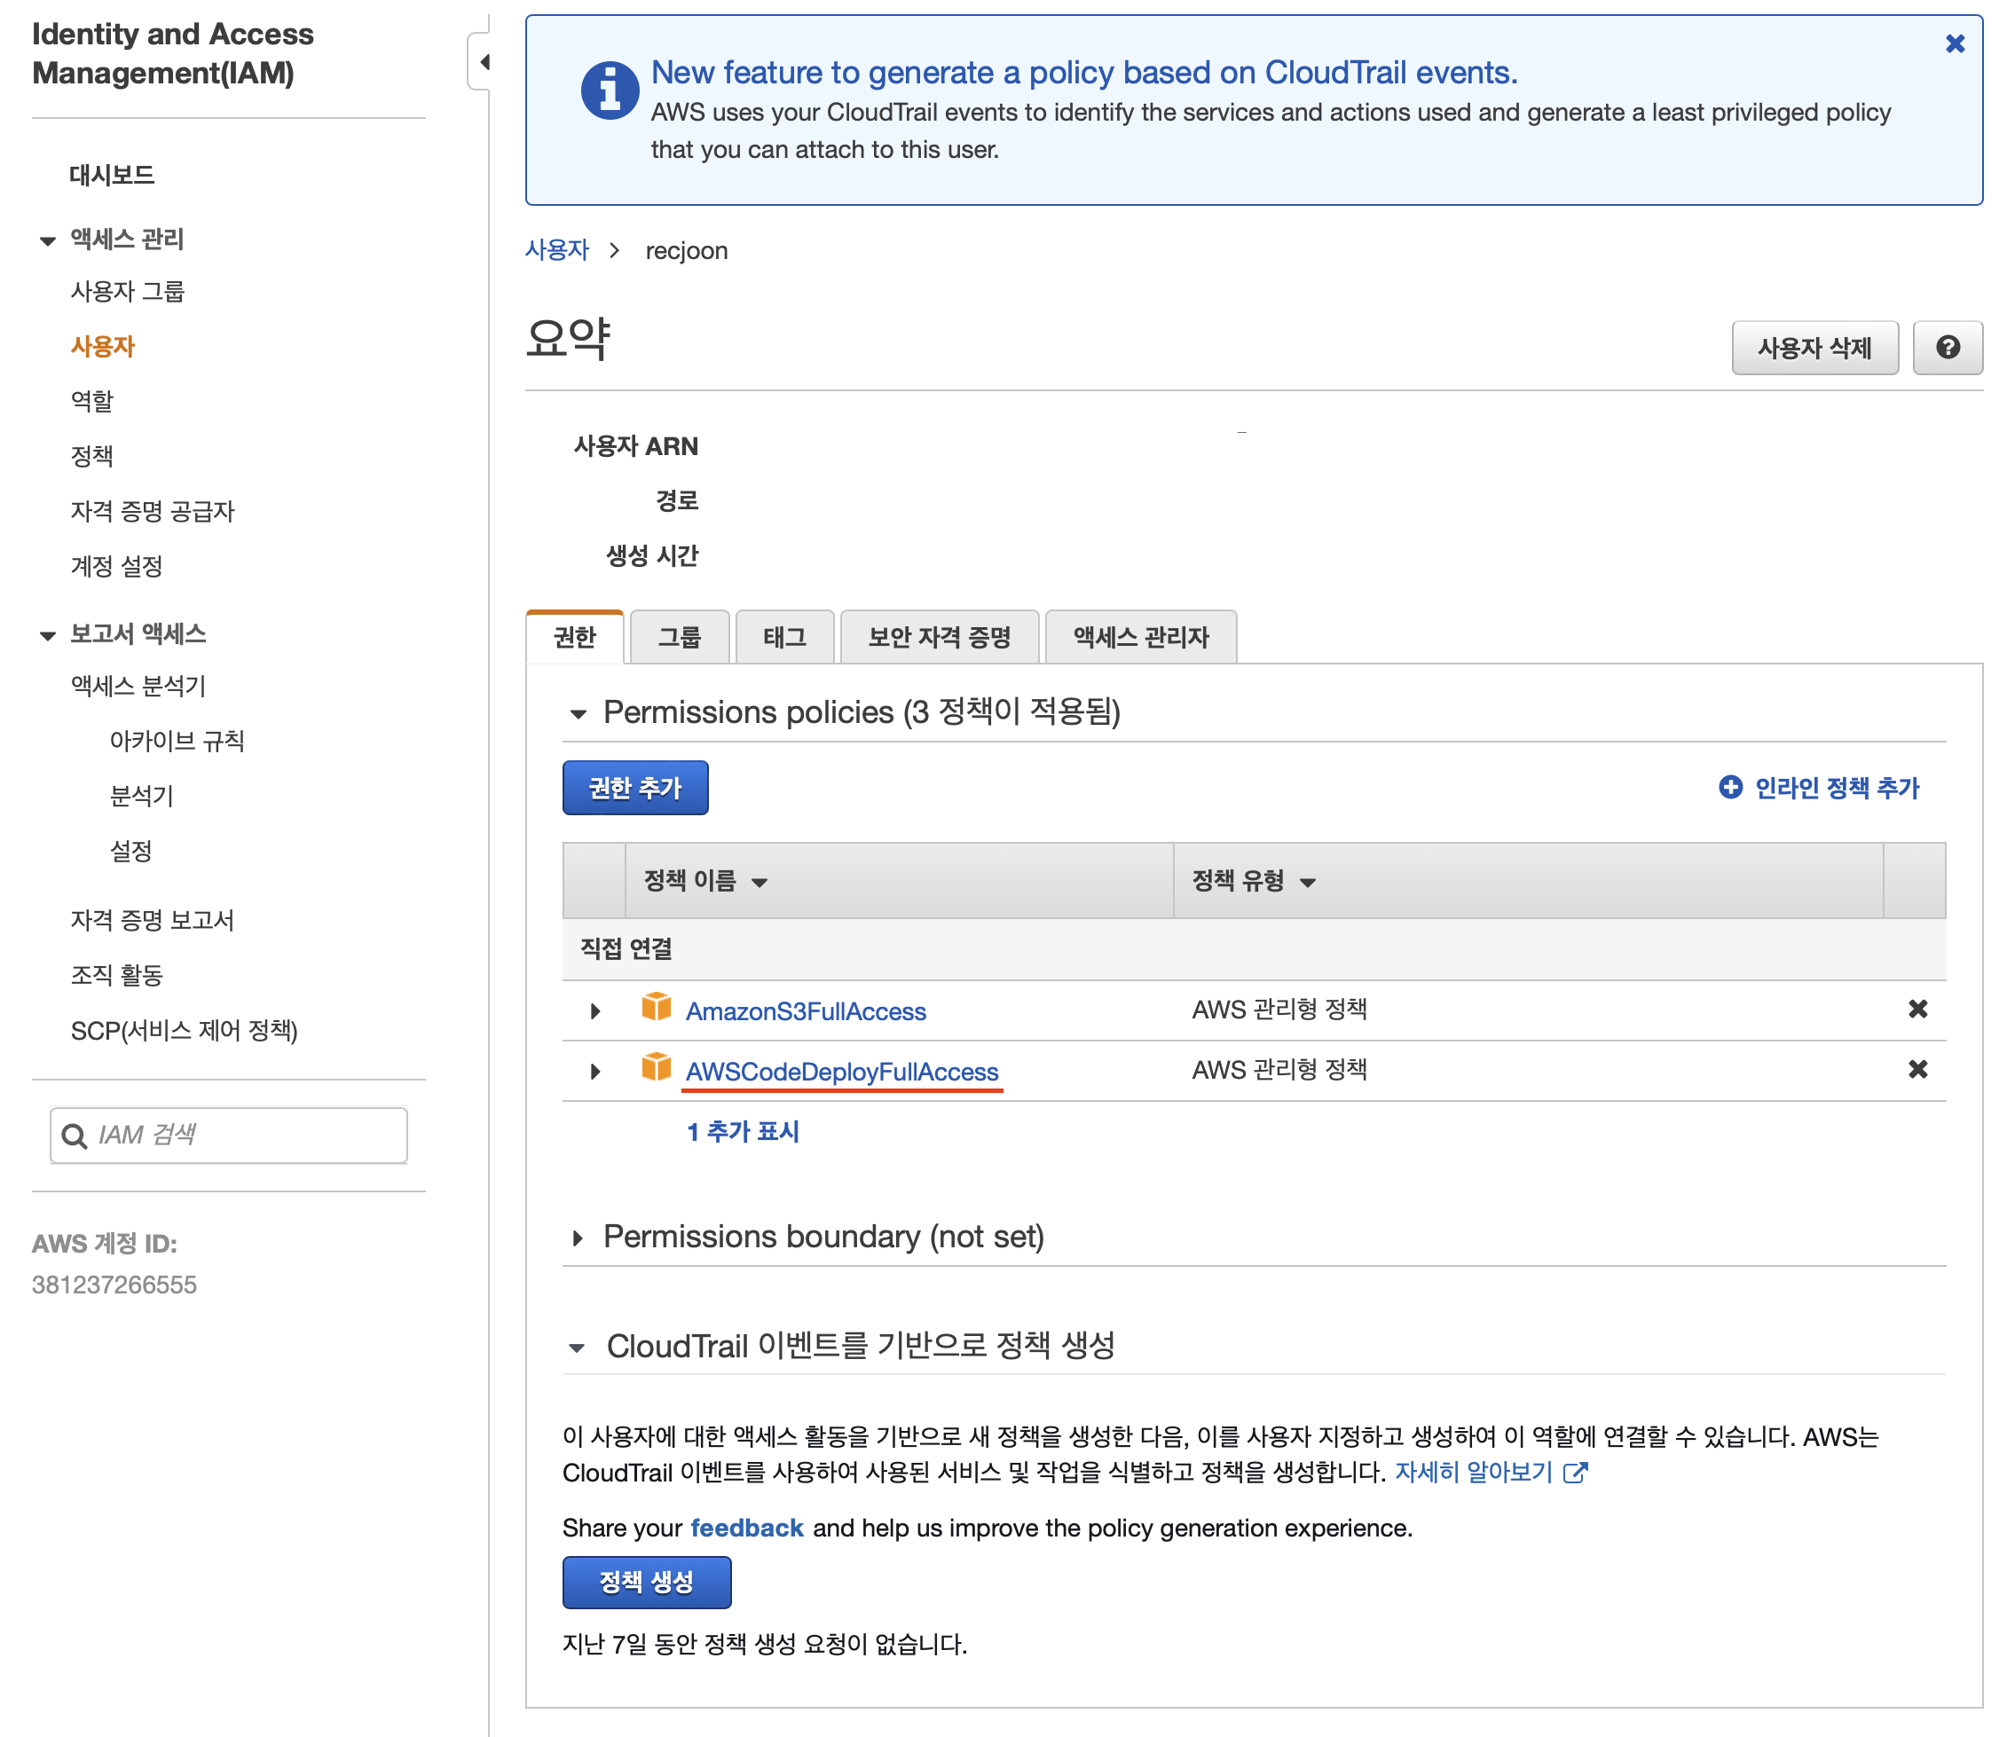The image size is (2007, 1737).
Task: Focus the IAM 검색 input field
Action: click(229, 1135)
